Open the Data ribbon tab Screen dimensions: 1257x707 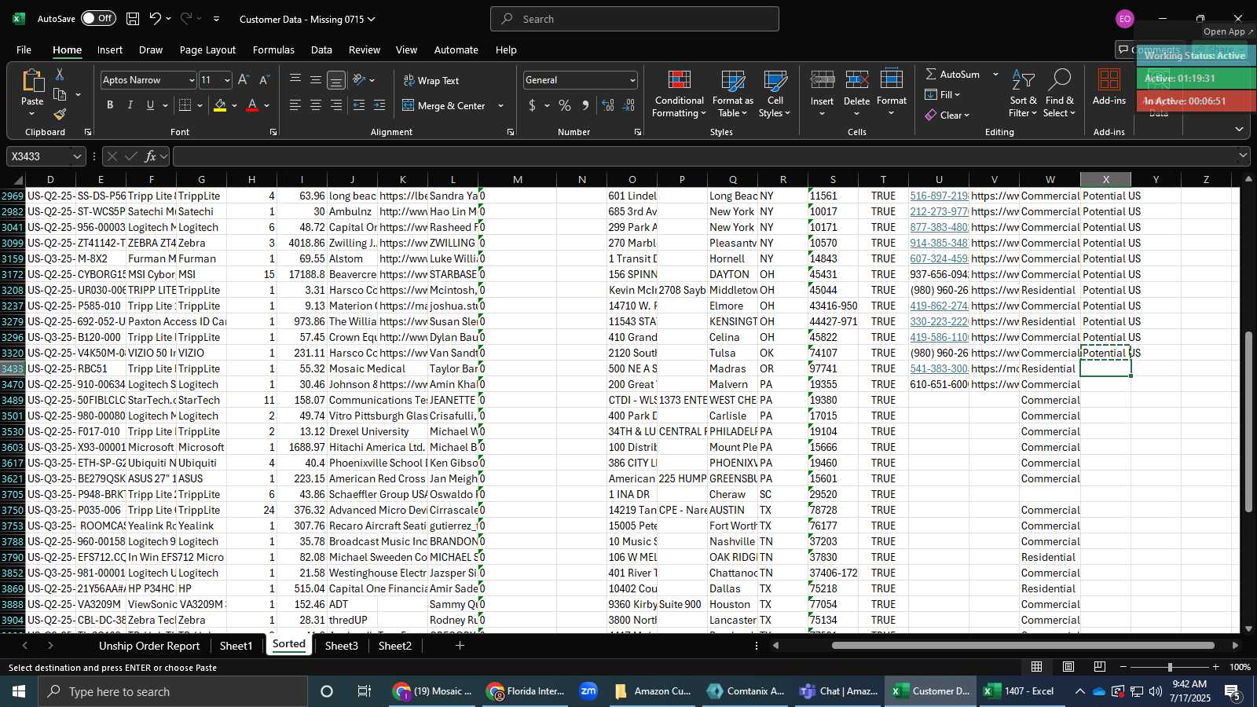coord(321,49)
